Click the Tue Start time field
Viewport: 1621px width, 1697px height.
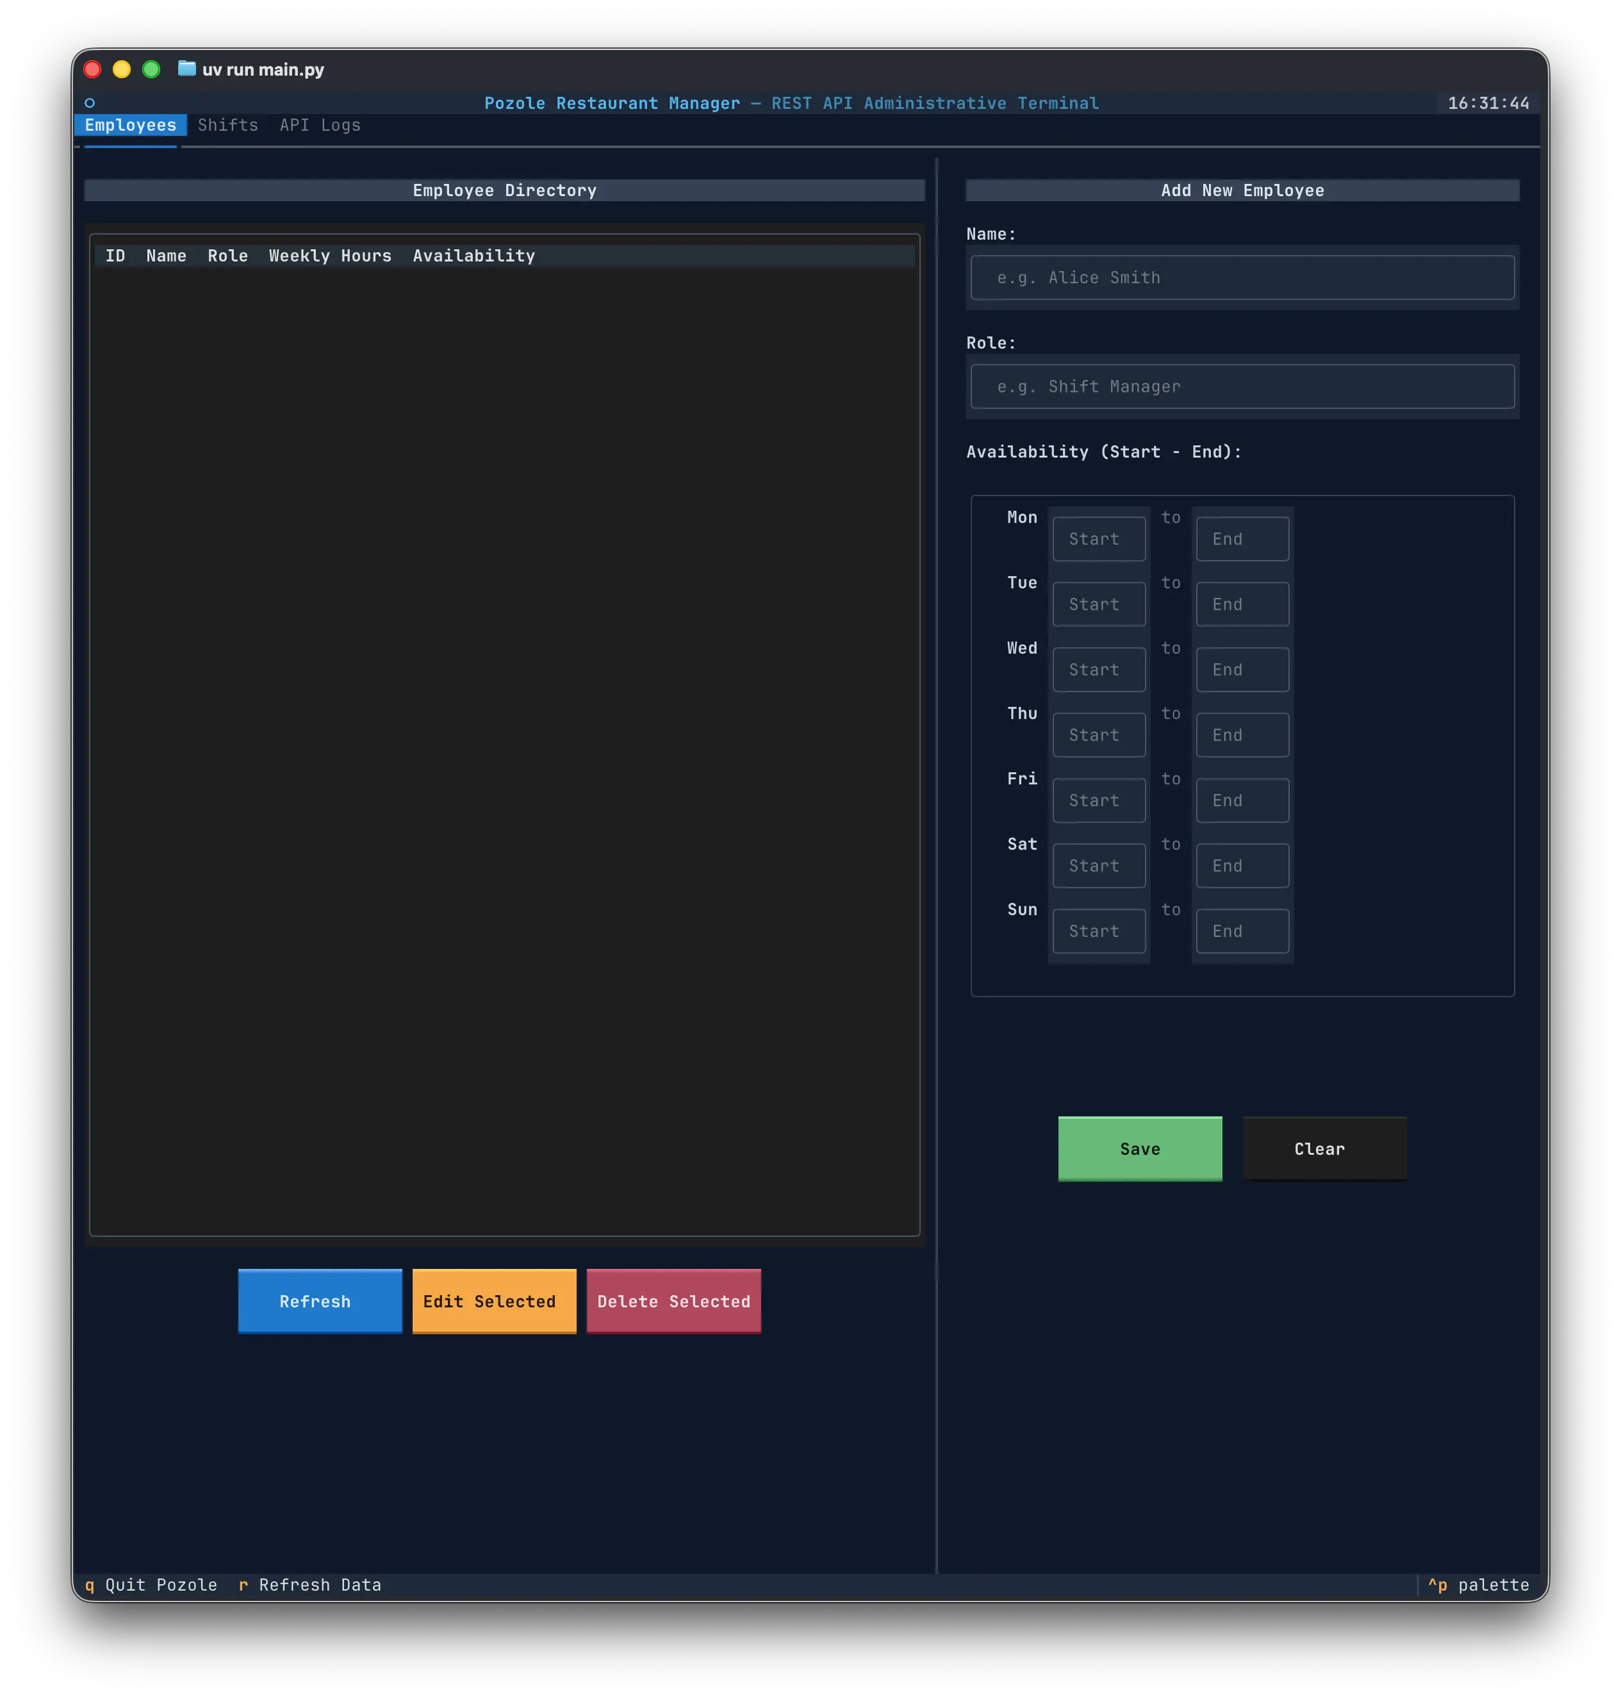click(x=1099, y=604)
